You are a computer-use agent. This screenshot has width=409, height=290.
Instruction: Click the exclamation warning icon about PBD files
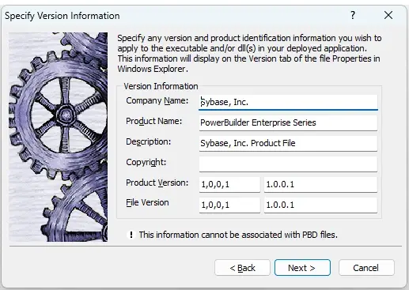pyautogui.click(x=131, y=235)
